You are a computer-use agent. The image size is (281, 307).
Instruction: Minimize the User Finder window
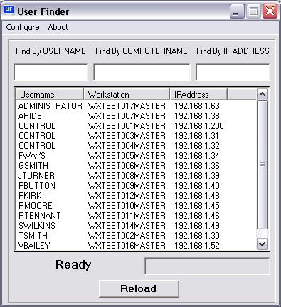(x=237, y=11)
